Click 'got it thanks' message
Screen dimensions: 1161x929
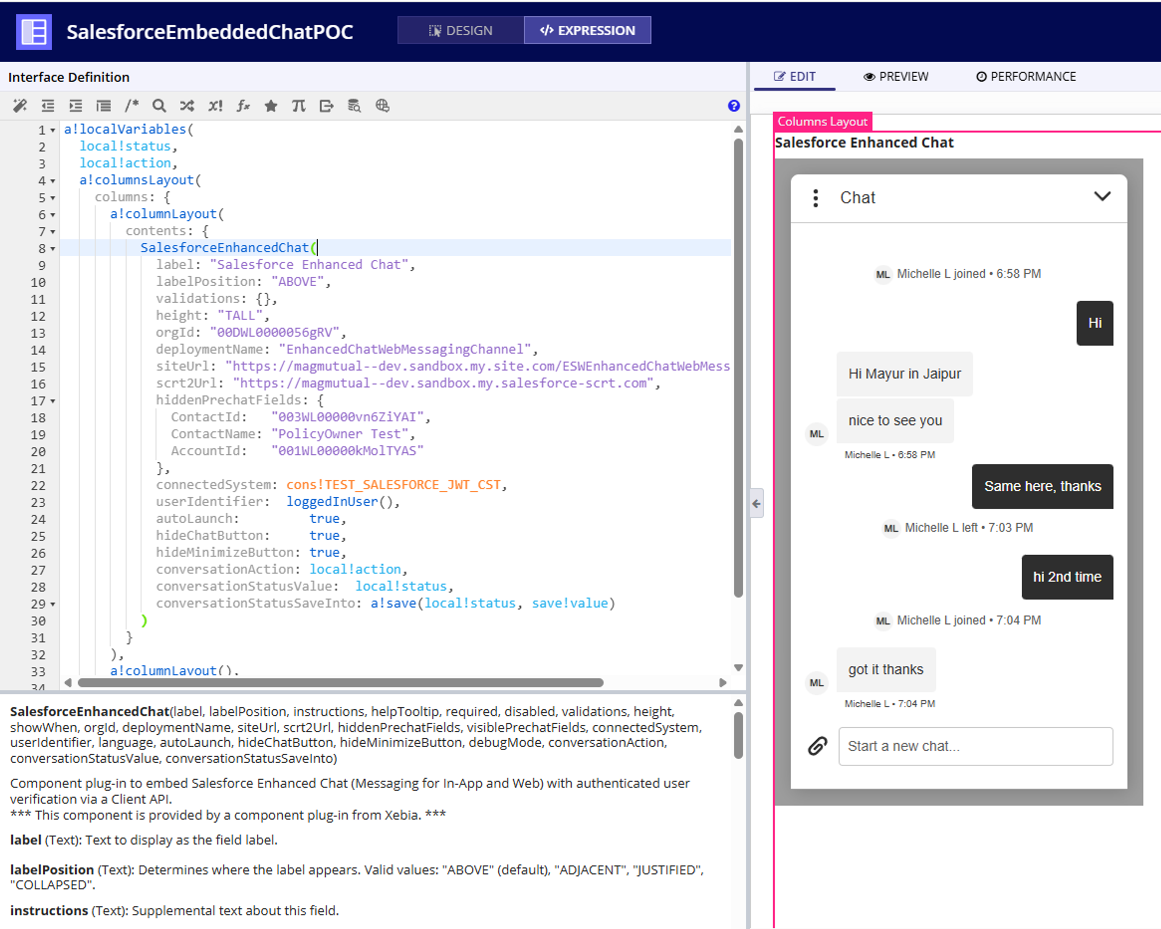coord(886,669)
